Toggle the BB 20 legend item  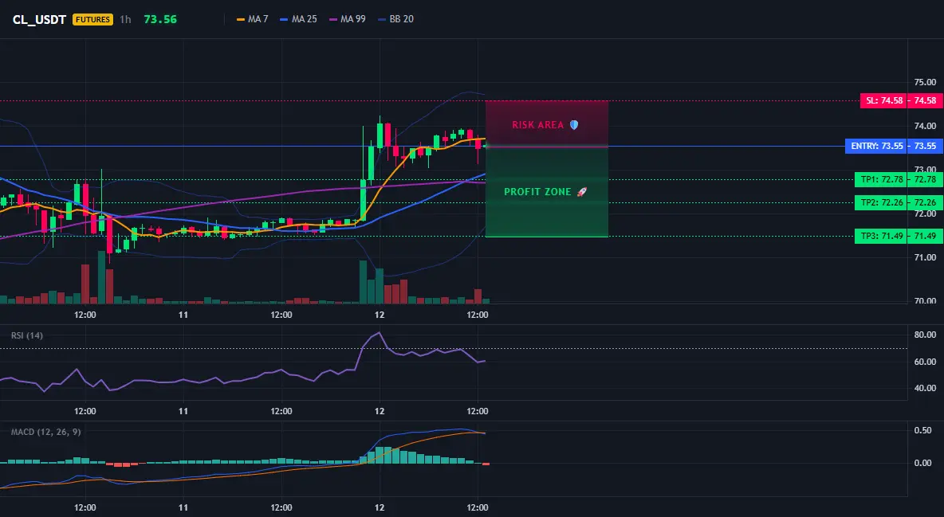coord(395,19)
